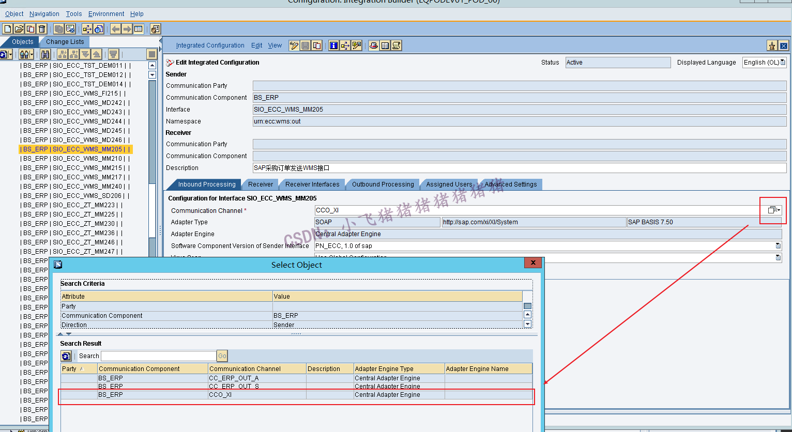Click the document help icon with question mark
The image size is (792, 432).
[x=99, y=29]
